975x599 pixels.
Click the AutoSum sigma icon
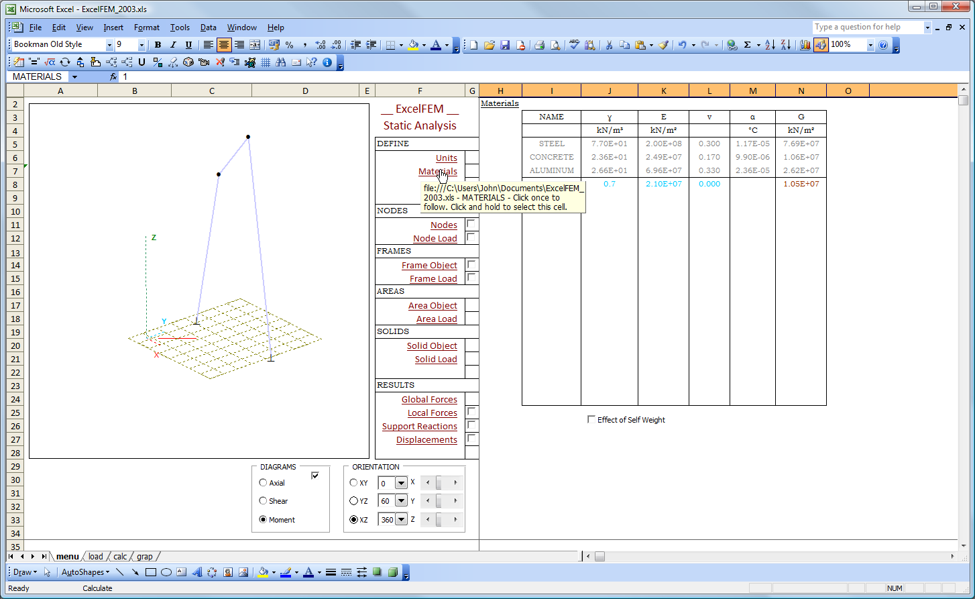(747, 45)
